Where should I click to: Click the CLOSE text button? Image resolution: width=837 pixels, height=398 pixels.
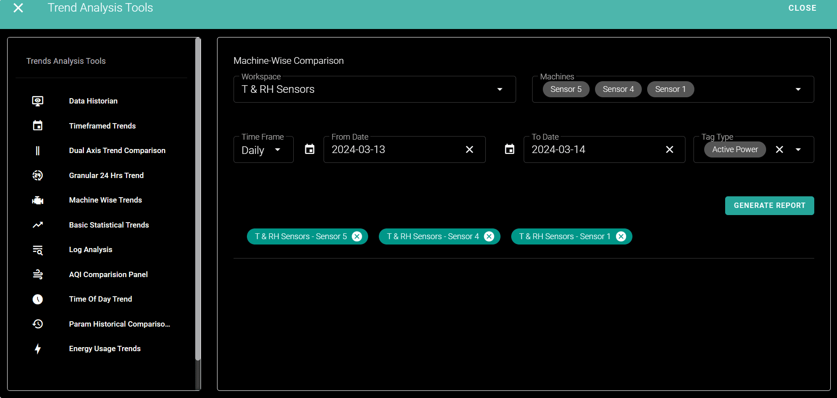point(802,8)
